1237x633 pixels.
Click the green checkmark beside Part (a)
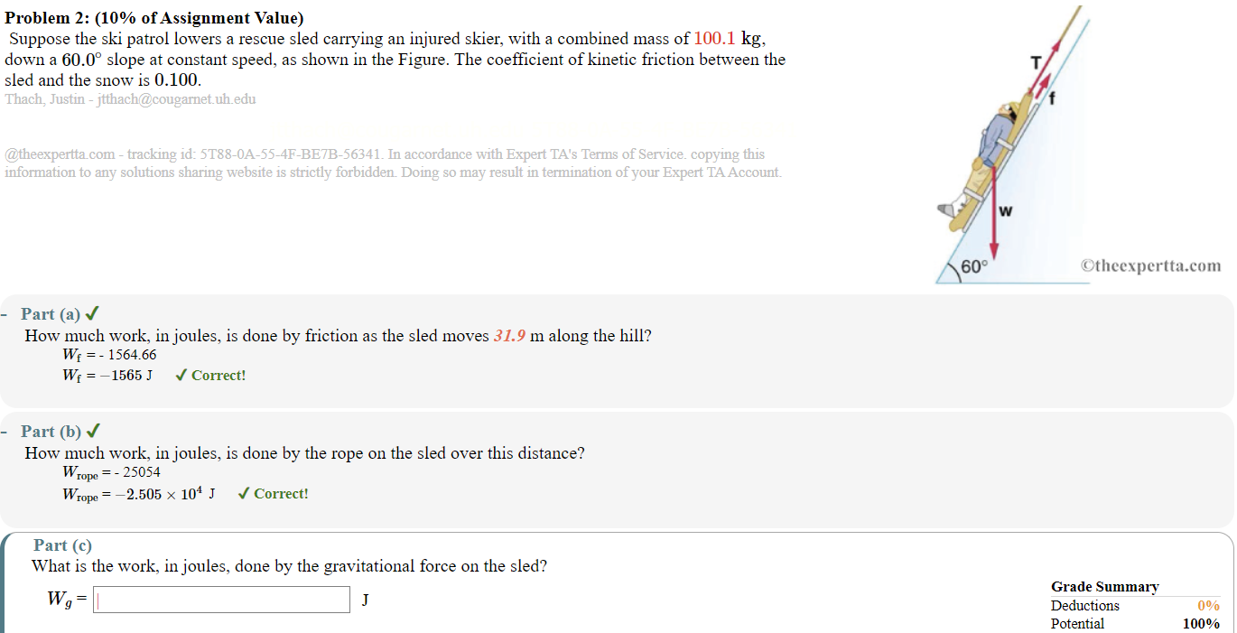point(91,314)
